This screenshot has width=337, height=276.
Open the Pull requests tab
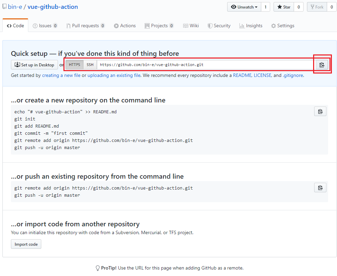[x=86, y=26]
